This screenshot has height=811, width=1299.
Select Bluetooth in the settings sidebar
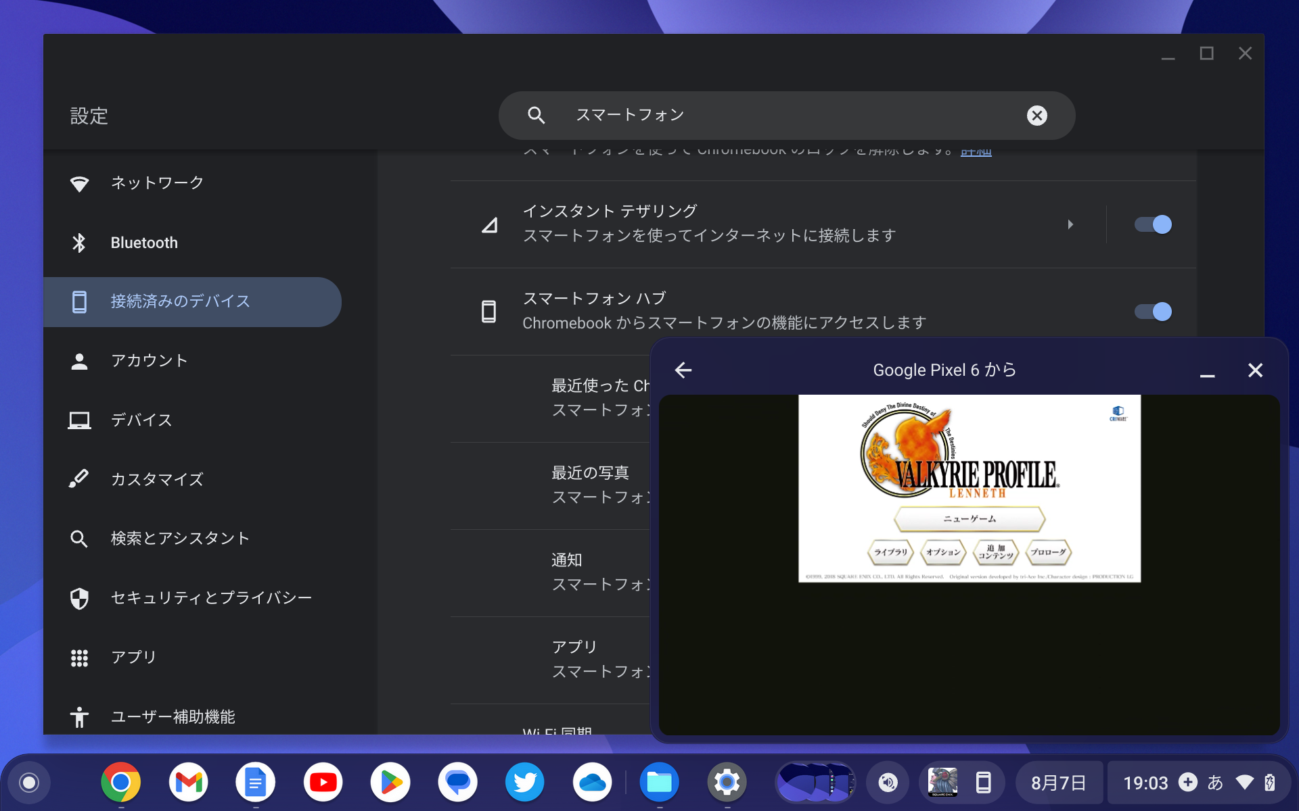[x=144, y=242]
